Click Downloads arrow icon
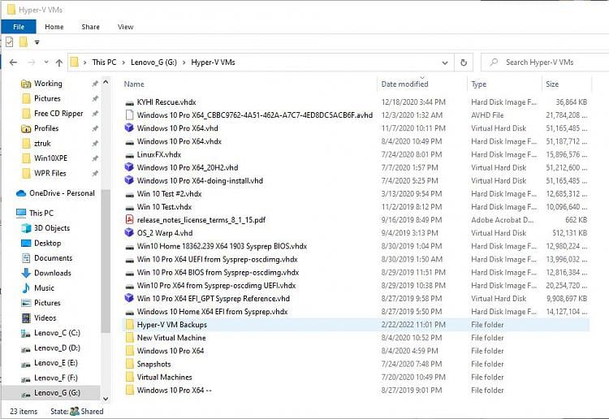Image resolution: width=609 pixels, height=419 pixels. (x=26, y=273)
